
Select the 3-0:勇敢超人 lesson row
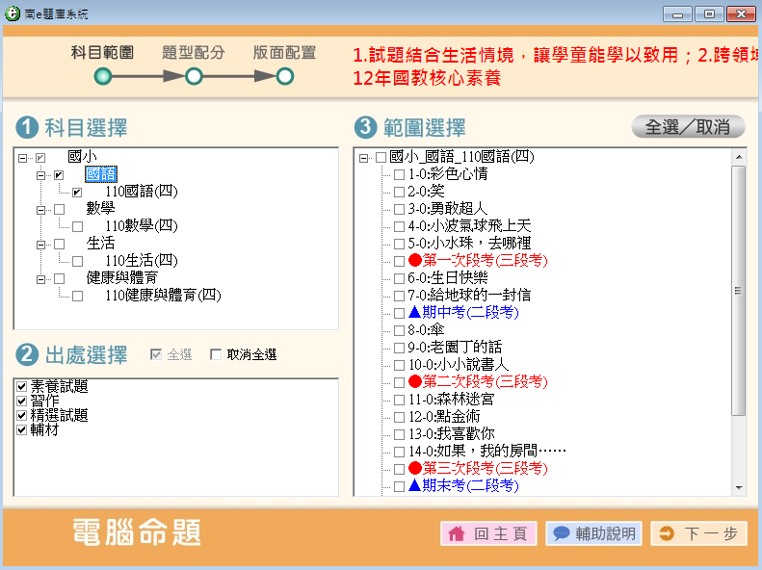click(x=447, y=209)
